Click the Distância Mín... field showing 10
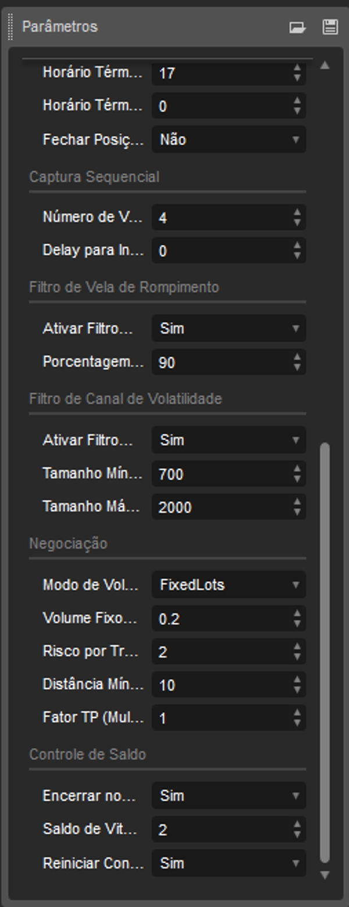Image resolution: width=349 pixels, height=907 pixels. (221, 685)
